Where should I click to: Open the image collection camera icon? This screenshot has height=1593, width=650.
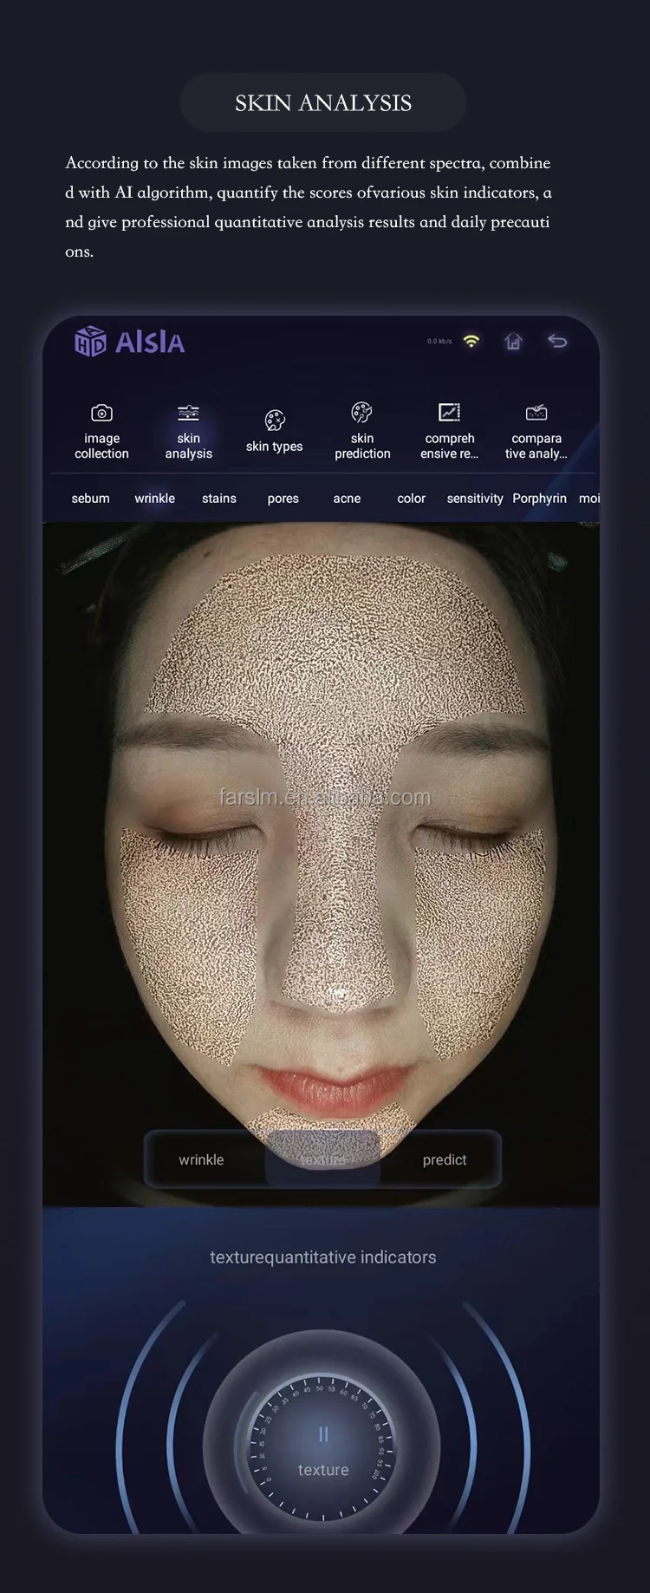click(101, 413)
